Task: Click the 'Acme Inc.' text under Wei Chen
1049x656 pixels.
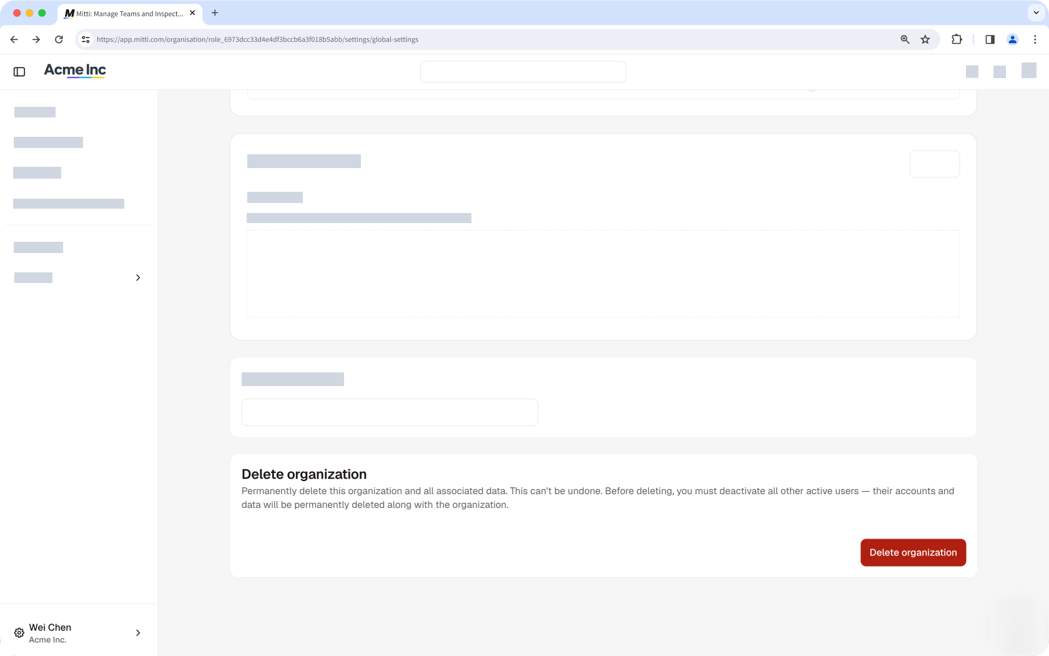Action: [47, 640]
